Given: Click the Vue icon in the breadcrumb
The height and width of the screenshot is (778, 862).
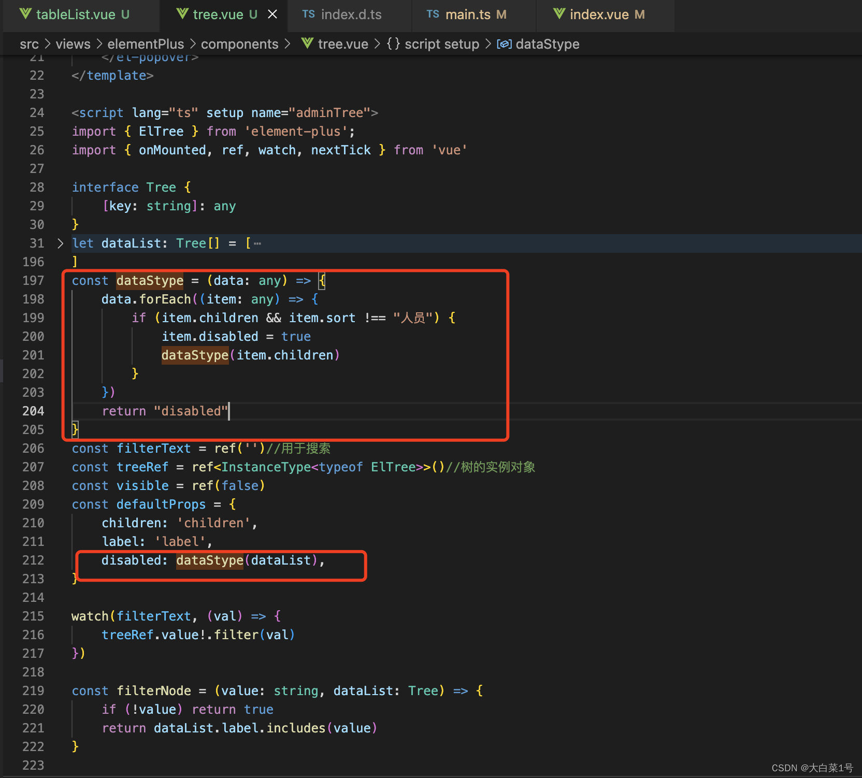Looking at the screenshot, I should [x=308, y=44].
